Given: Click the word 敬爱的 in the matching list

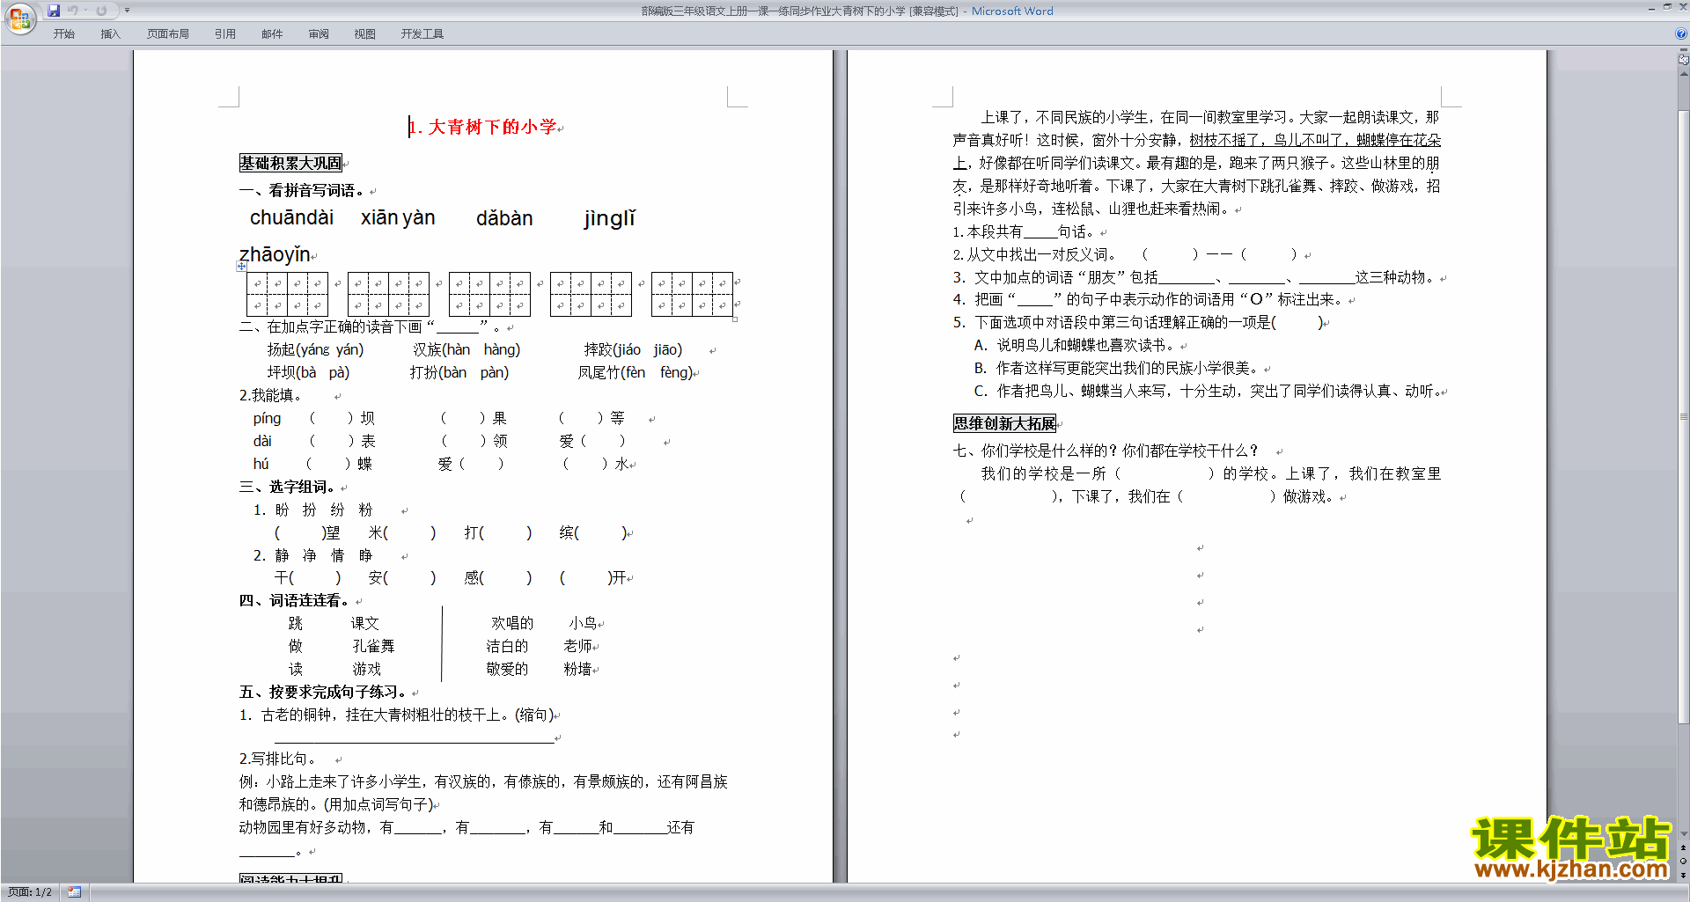Looking at the screenshot, I should tap(508, 670).
